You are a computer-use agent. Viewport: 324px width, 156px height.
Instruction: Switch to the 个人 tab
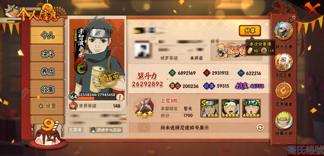[47, 35]
